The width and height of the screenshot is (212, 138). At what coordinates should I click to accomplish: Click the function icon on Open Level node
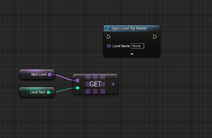coord(108,28)
